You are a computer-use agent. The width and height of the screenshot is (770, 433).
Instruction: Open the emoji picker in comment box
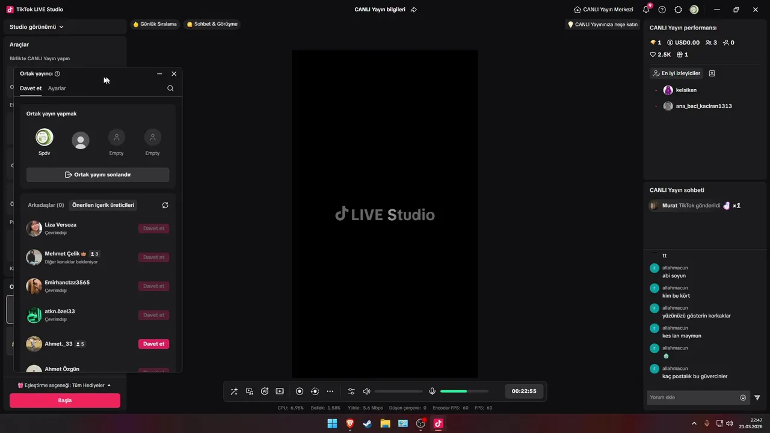(743, 398)
